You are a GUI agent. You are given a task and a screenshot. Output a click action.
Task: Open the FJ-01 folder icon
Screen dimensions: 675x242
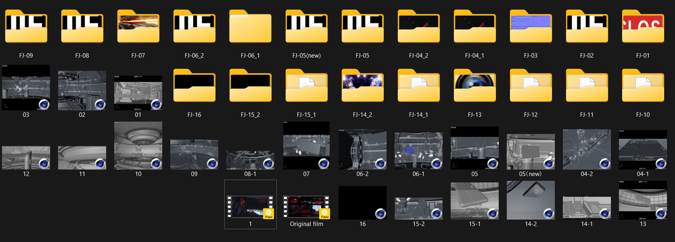coord(643,27)
